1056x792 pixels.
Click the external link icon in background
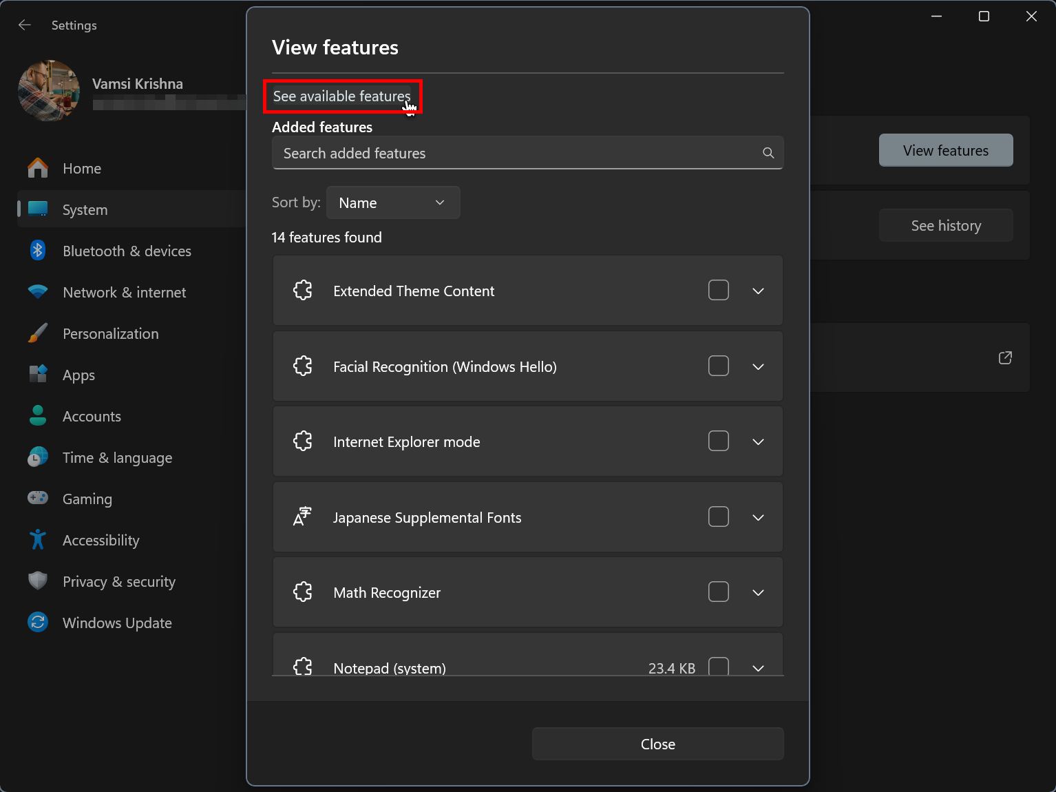point(1005,357)
